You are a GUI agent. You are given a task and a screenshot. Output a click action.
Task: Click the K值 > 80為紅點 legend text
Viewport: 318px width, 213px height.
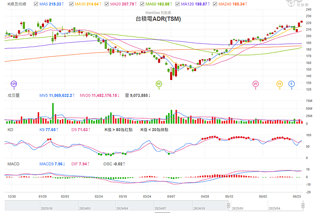pos(118,130)
